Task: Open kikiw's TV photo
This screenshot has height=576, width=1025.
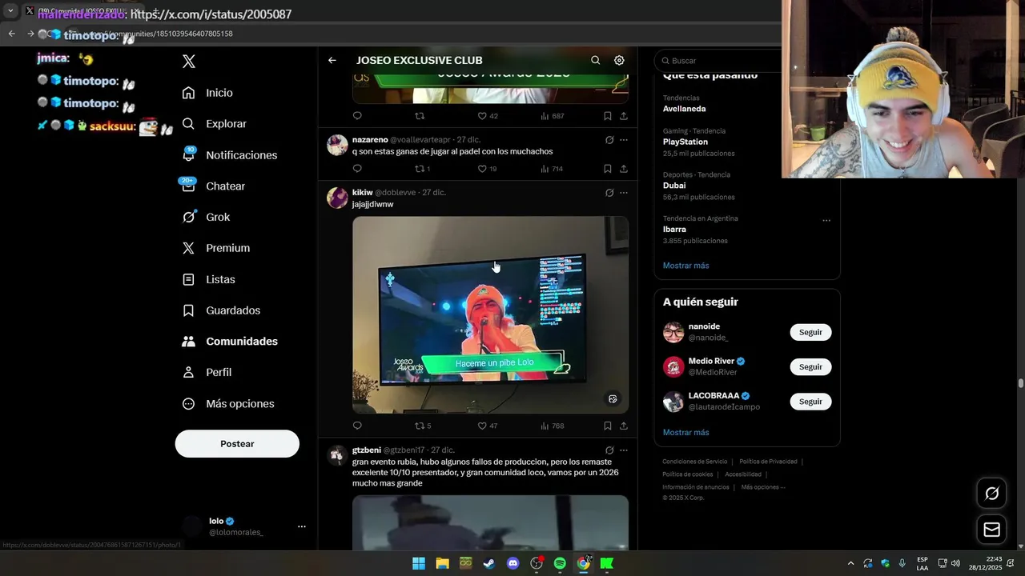Action: 490,314
